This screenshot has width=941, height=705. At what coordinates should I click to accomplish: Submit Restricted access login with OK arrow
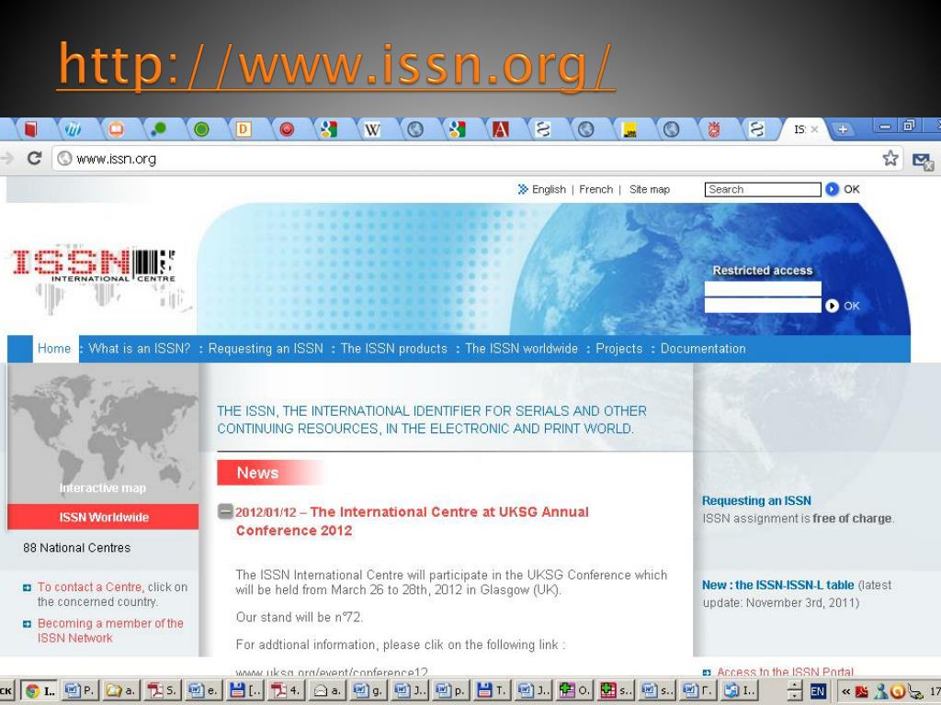point(832,306)
